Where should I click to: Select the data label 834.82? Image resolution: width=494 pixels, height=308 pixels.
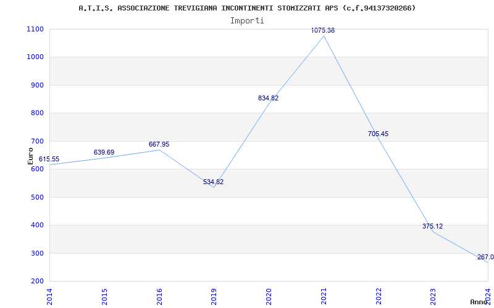point(268,98)
